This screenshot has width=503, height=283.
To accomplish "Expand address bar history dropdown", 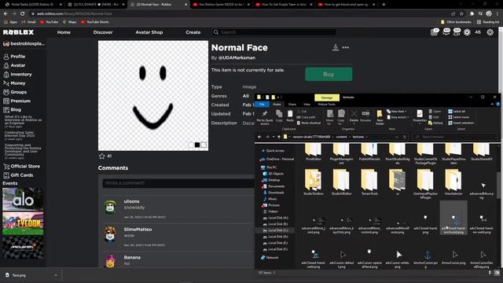I will (397, 137).
